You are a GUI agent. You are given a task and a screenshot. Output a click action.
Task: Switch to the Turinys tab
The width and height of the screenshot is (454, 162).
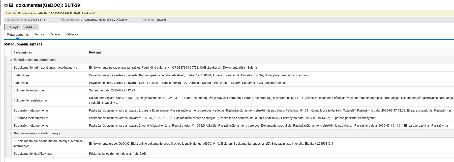coord(39,34)
